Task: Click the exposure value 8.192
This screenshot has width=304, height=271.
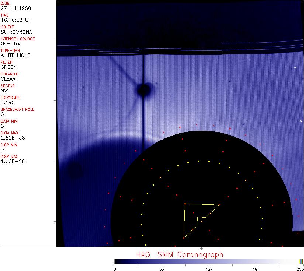Action: click(x=7, y=102)
